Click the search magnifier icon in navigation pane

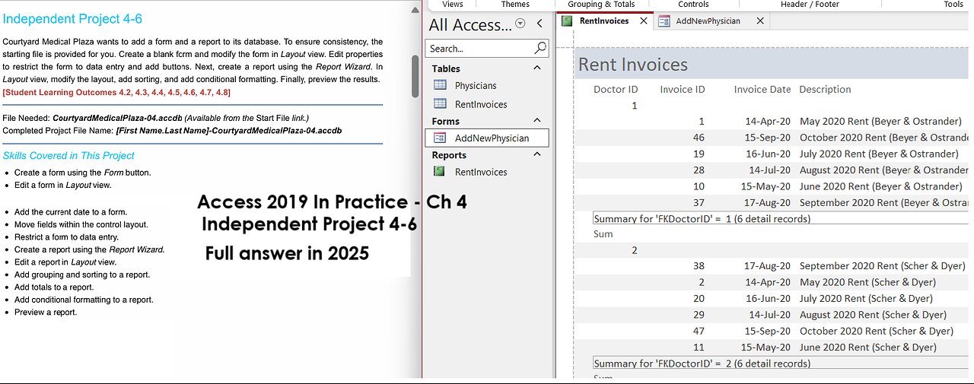coord(540,48)
